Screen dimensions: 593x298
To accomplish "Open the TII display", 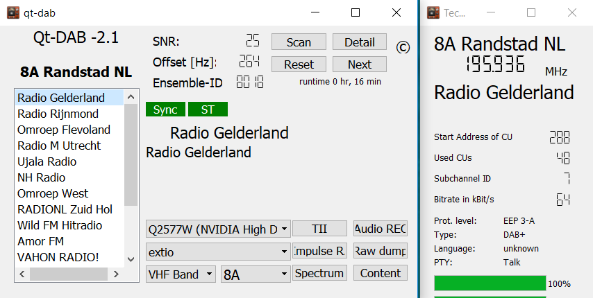I will 319,229.
